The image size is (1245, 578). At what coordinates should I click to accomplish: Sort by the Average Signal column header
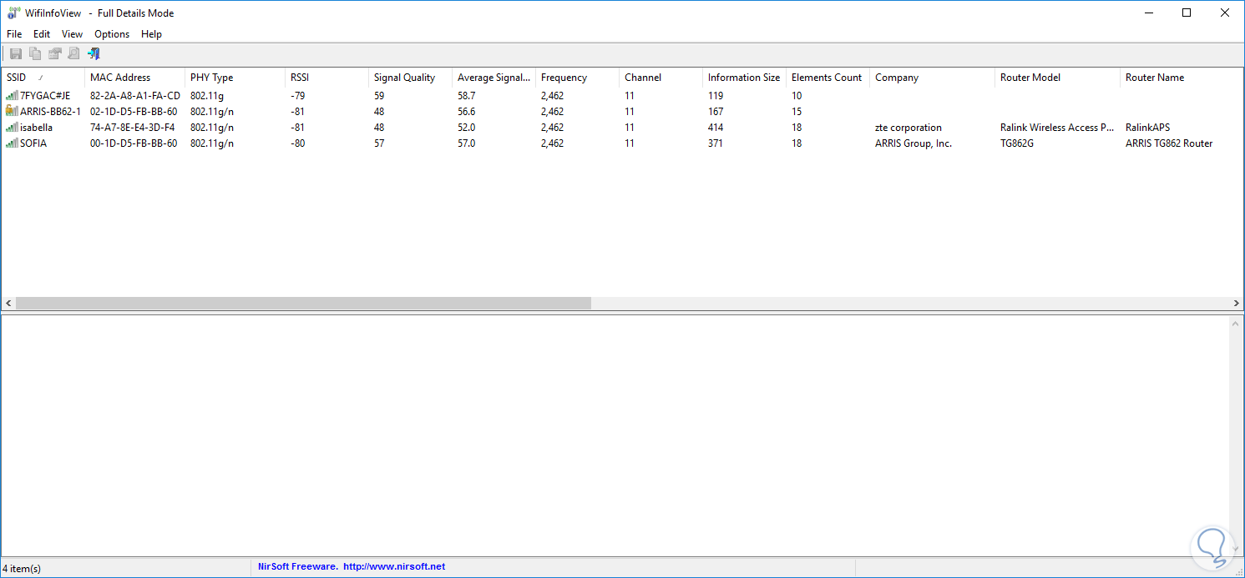[493, 78]
